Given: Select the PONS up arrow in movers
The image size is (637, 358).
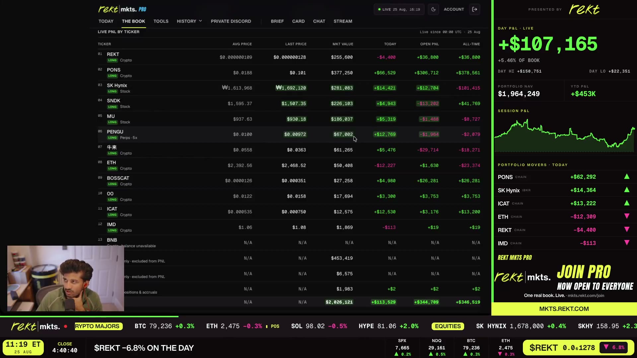Looking at the screenshot, I should [x=627, y=177].
